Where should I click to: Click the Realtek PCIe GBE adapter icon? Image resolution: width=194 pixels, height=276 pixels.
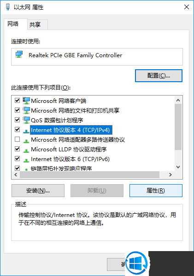coord(19,54)
